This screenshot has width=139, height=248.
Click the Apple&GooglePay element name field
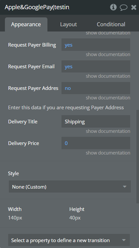[x=37, y=7]
